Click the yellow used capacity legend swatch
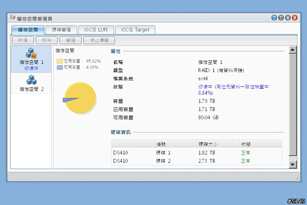 pos(59,61)
